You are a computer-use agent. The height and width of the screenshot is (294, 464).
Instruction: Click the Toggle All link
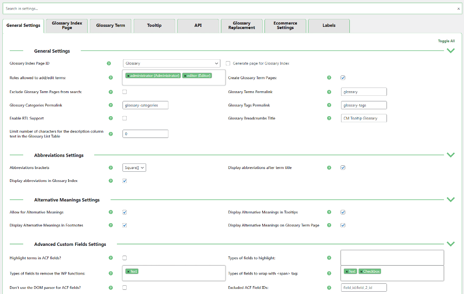pyautogui.click(x=446, y=41)
